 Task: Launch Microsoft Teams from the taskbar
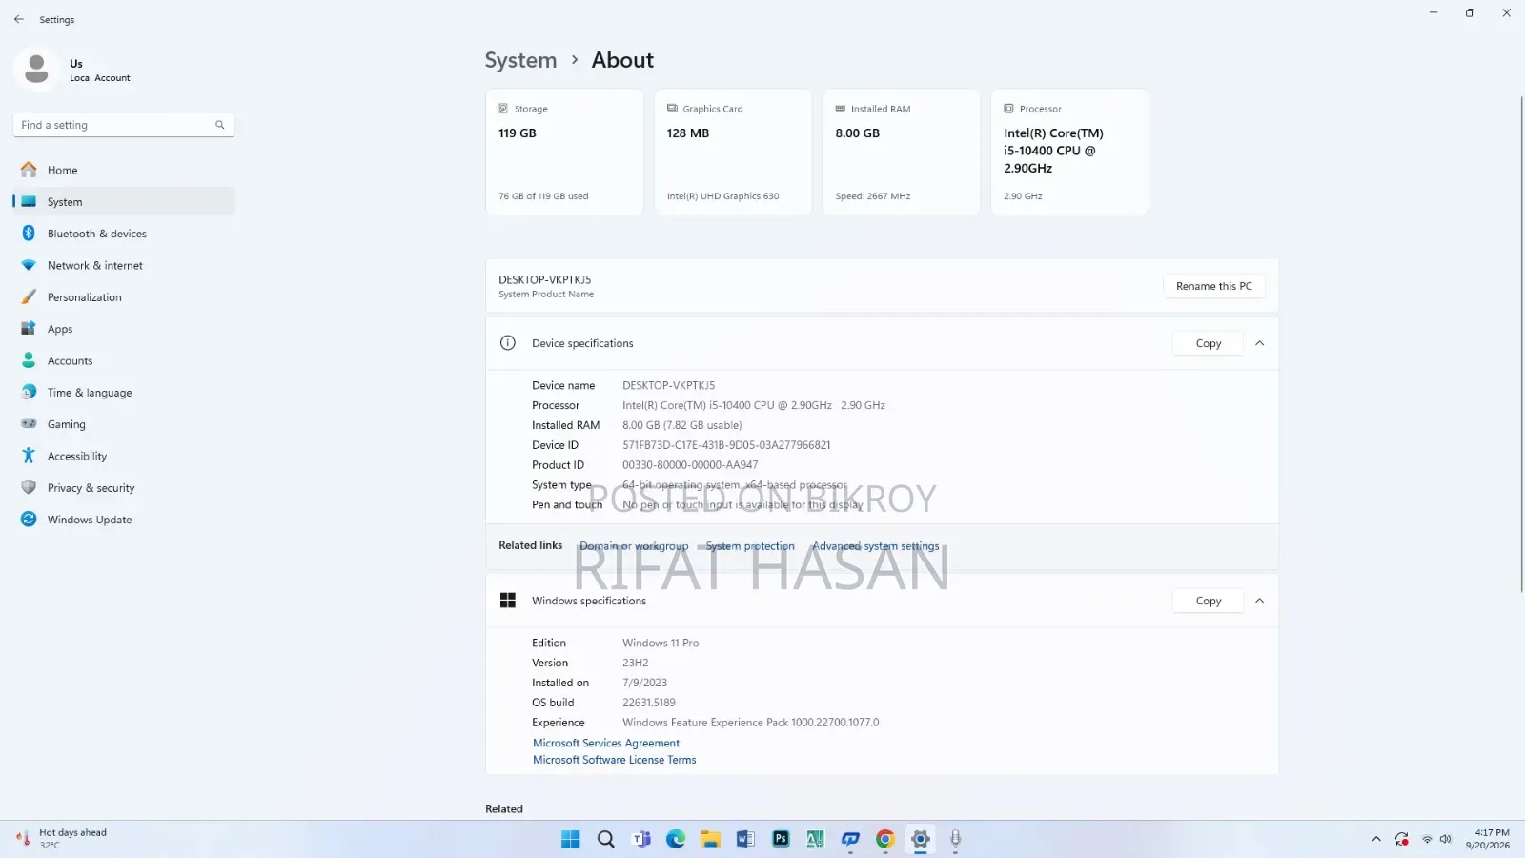pos(641,839)
